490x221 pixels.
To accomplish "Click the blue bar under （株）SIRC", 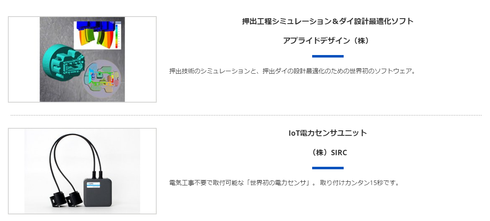I will (327, 168).
